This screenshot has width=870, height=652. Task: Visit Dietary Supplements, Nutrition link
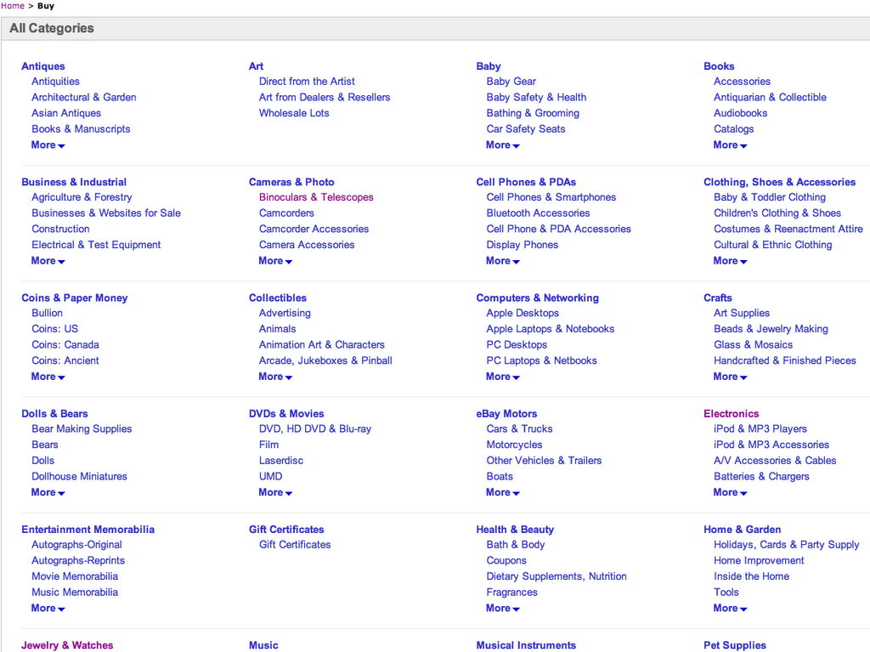coord(556,576)
